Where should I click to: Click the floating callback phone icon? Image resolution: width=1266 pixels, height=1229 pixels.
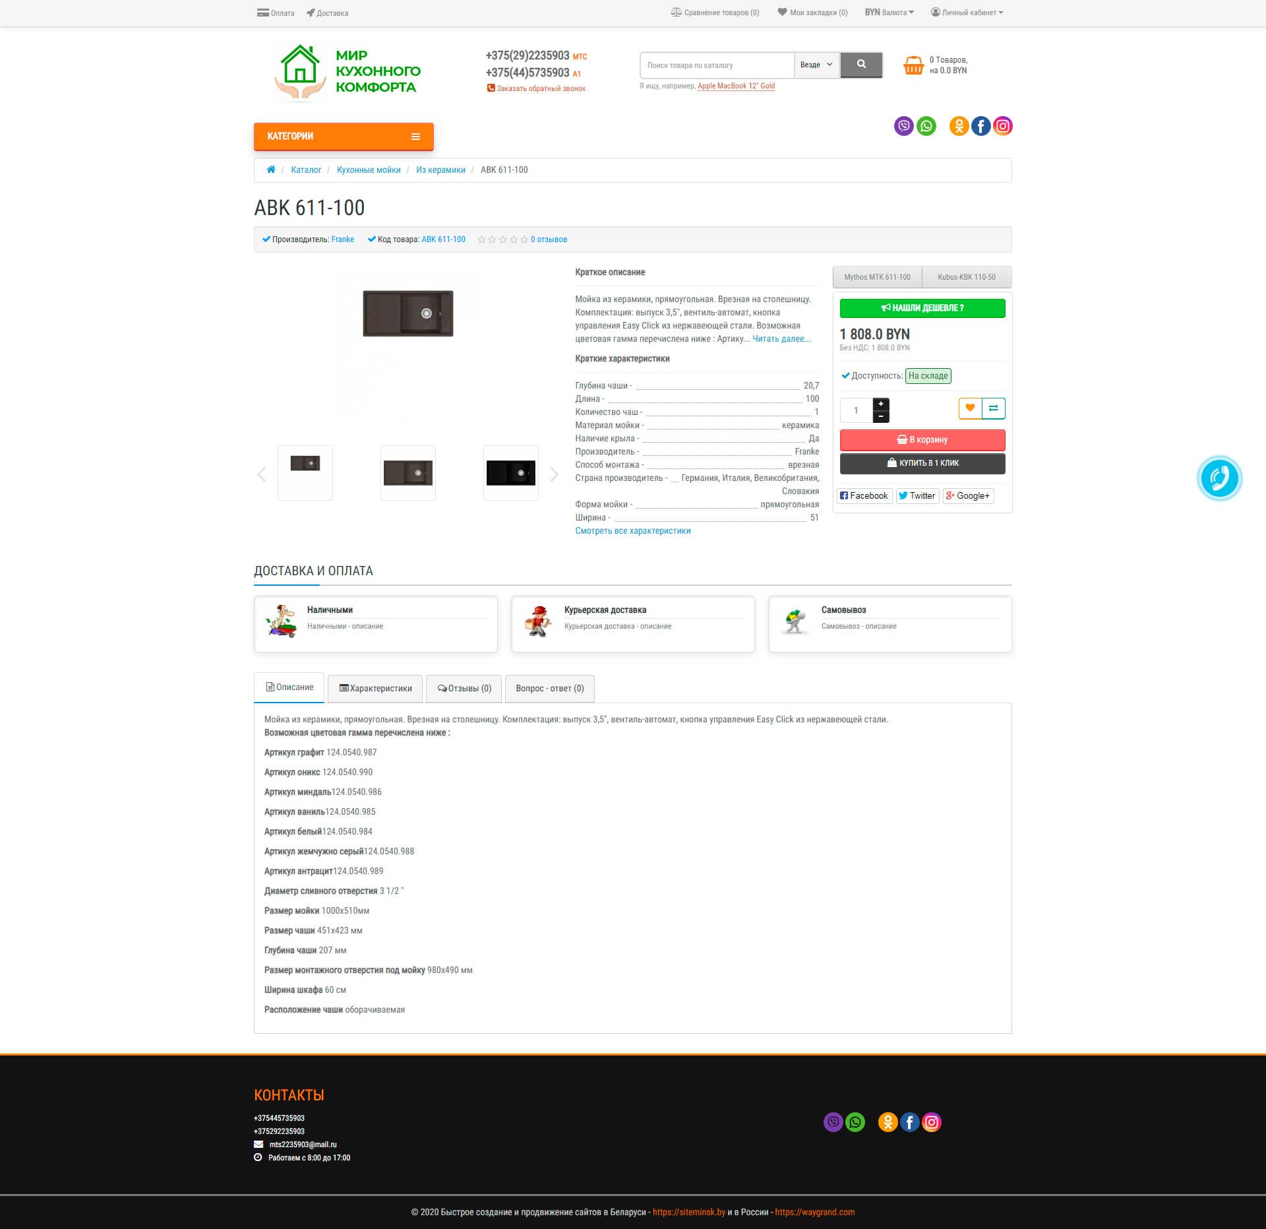coord(1219,478)
